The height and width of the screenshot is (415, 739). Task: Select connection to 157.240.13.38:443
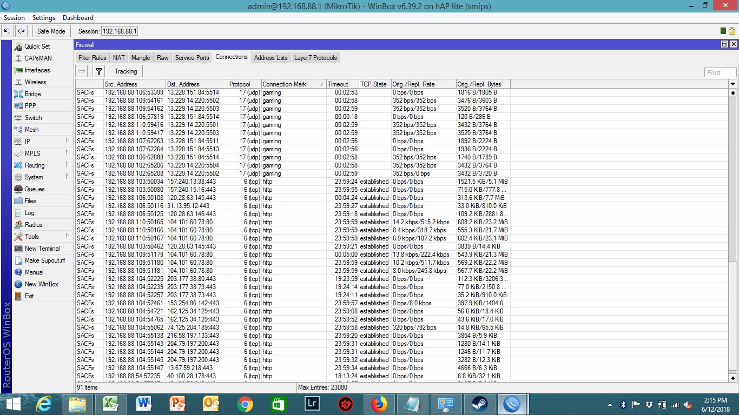point(402,182)
